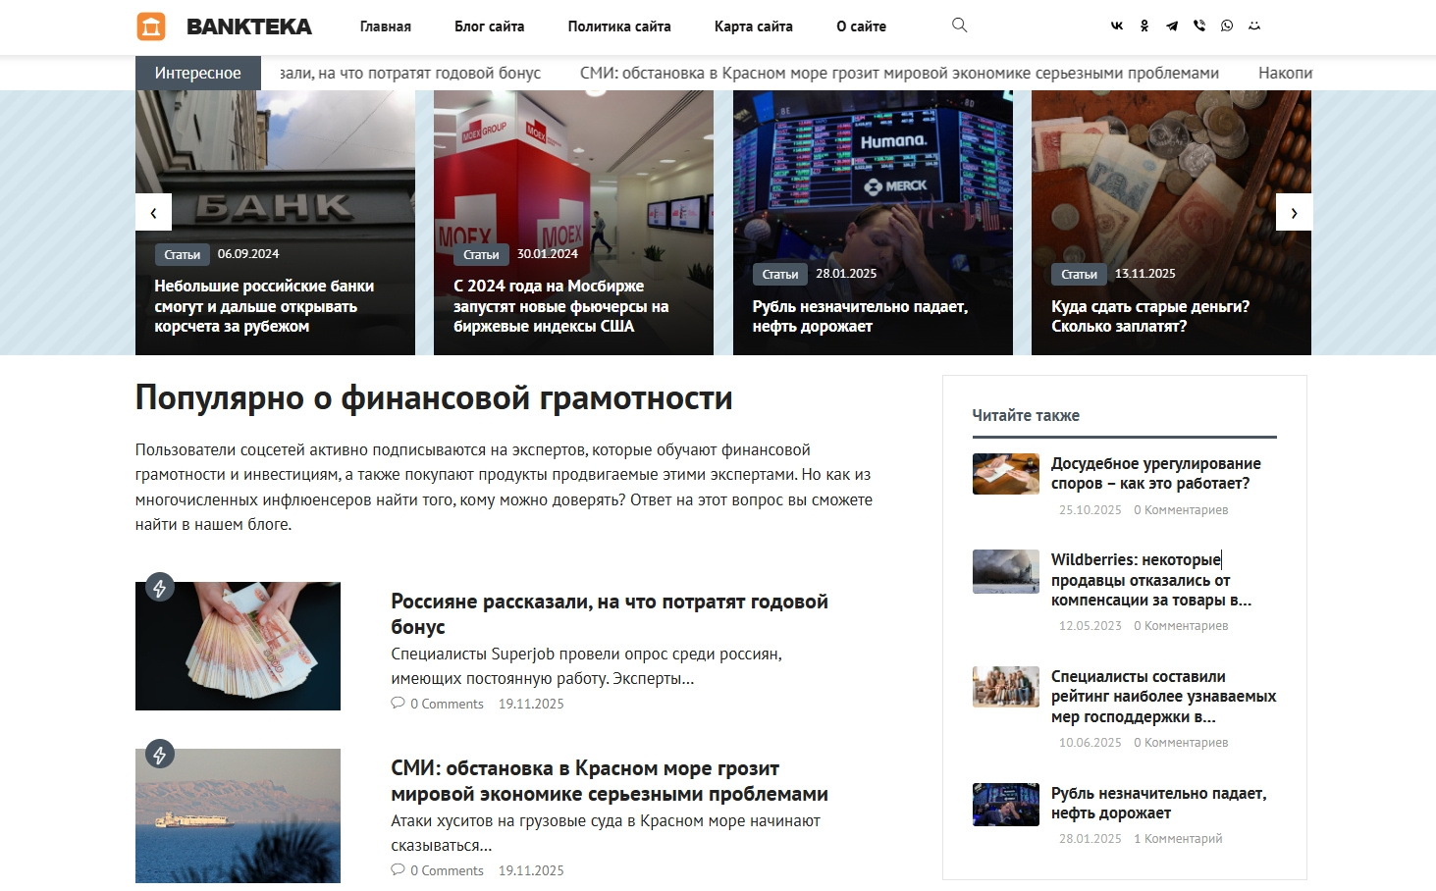Viewport: 1436px width, 891px height.
Task: Show next slide with right arrow
Action: [x=1294, y=212]
